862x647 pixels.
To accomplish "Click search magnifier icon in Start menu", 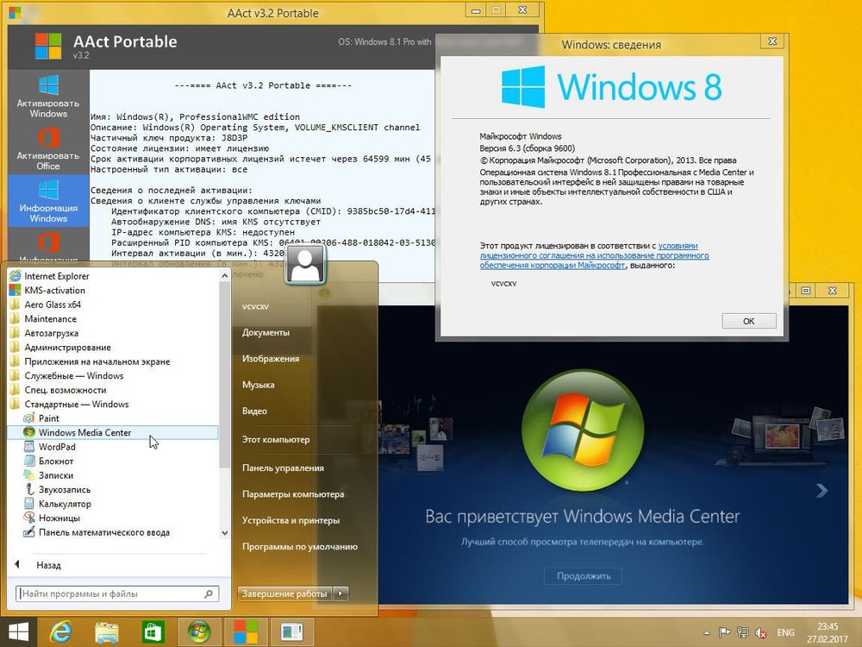I will click(209, 594).
